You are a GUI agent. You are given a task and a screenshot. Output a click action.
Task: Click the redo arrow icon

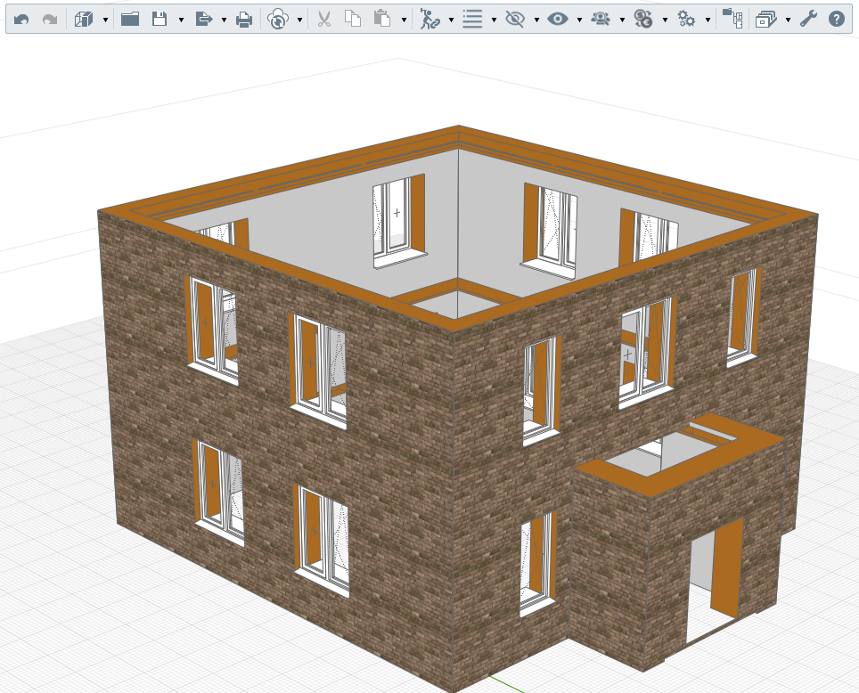point(50,20)
